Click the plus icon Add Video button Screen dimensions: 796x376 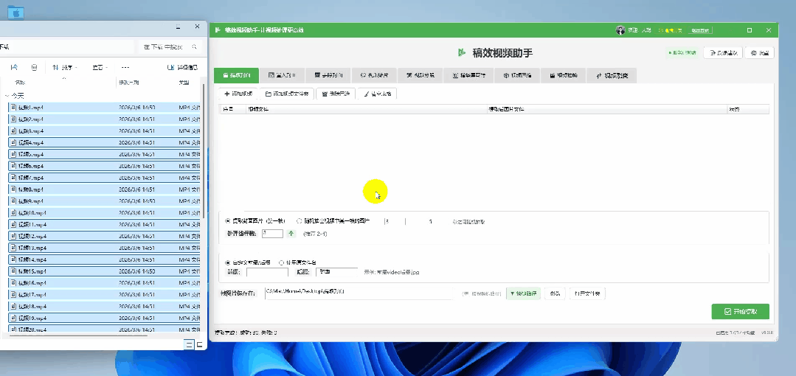(238, 94)
